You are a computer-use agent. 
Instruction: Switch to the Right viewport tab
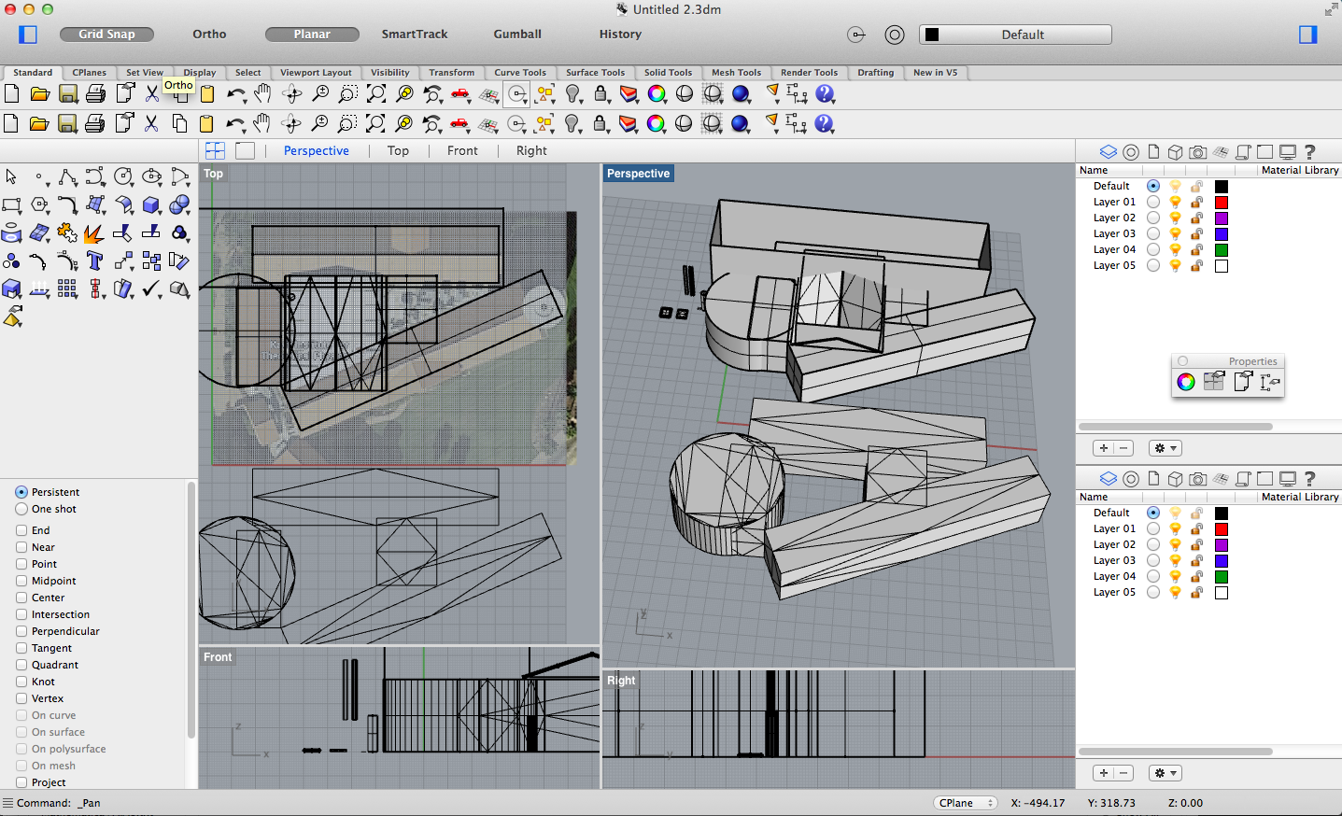coord(531,150)
